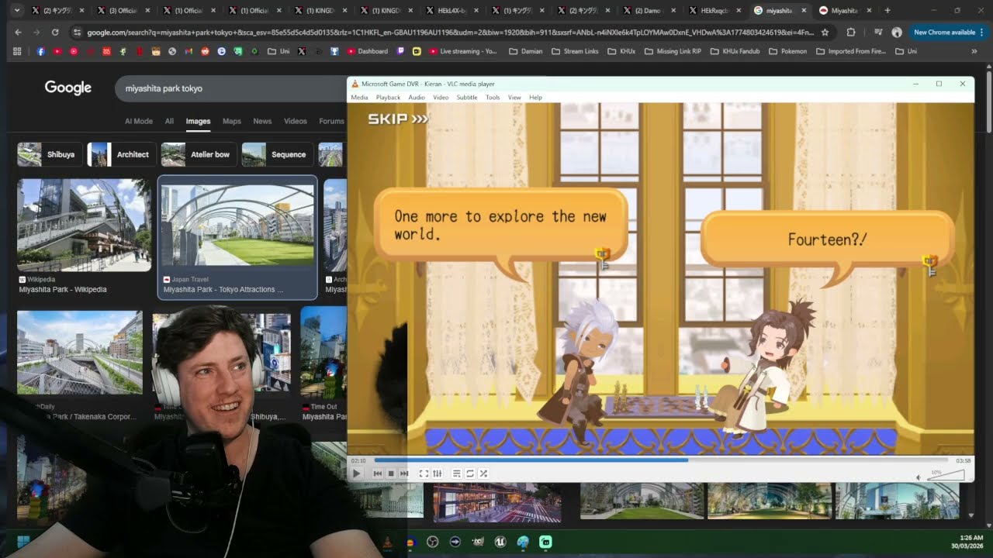Bookmark this page with star icon

(825, 33)
